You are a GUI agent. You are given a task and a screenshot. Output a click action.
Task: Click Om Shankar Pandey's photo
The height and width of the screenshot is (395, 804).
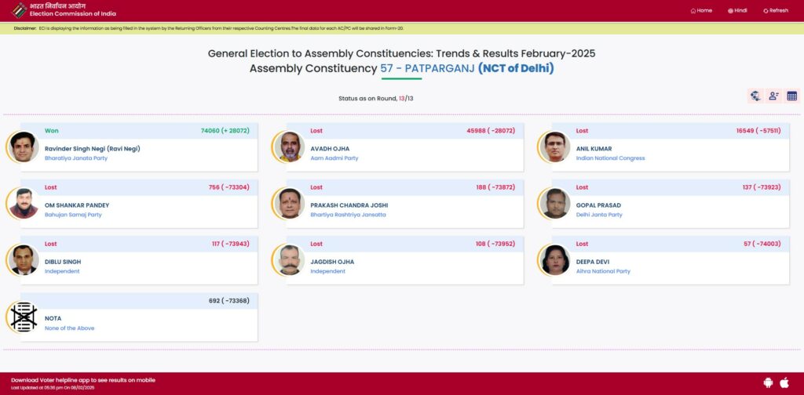23,204
